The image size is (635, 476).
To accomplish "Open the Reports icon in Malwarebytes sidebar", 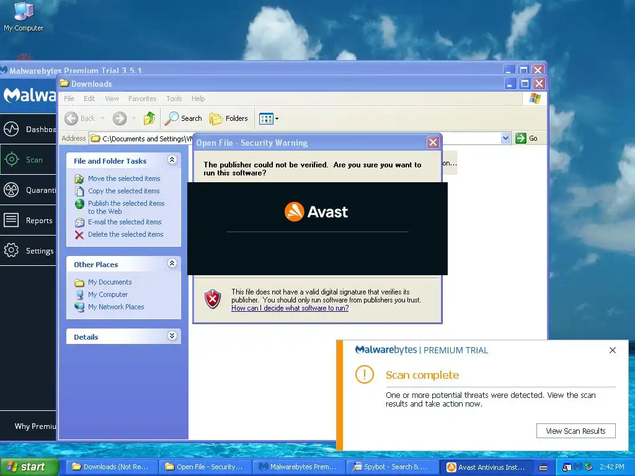I will coord(11,220).
